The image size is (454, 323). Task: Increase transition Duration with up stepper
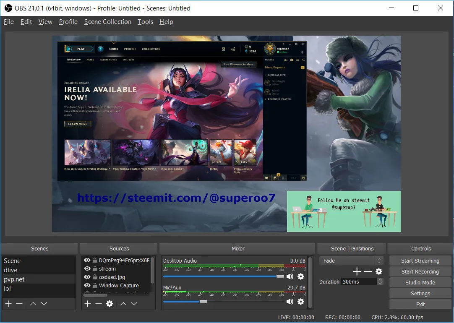point(380,280)
